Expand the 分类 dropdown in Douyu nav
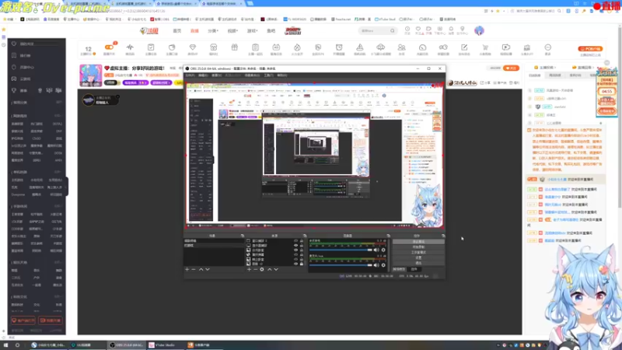The height and width of the screenshot is (350, 622). 213,31
